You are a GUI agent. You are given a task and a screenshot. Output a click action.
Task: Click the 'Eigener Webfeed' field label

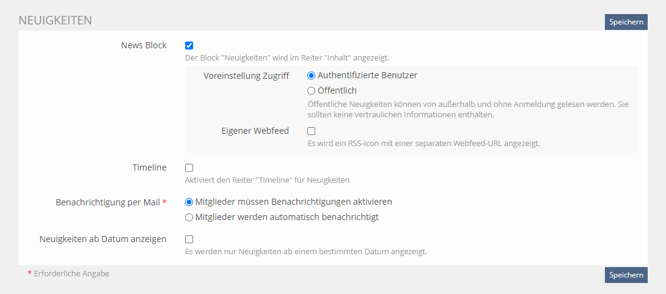pos(255,131)
